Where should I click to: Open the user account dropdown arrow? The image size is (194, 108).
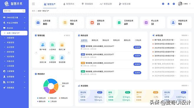(190, 4)
